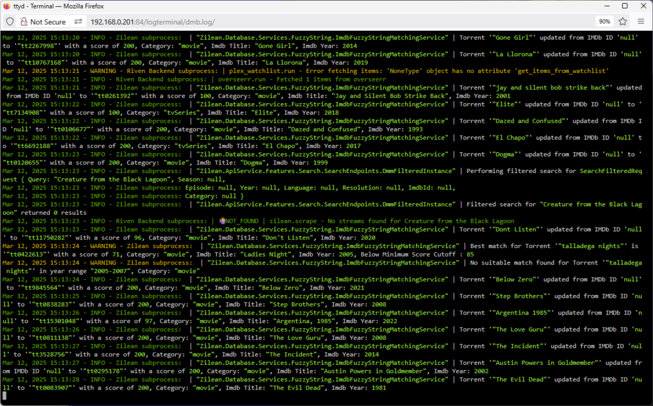Click the Imdb Title "Ladies Night"
This screenshot has height=406, width=653.
(267, 254)
